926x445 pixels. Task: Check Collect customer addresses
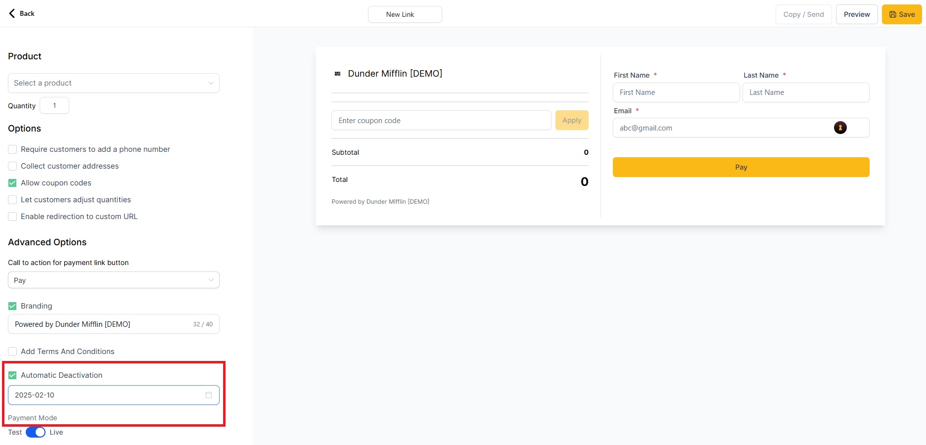click(12, 166)
